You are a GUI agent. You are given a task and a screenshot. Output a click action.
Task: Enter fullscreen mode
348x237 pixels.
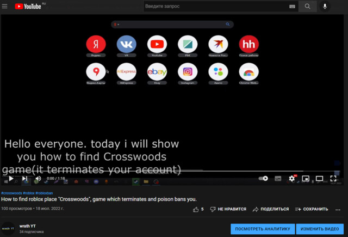coord(333,178)
